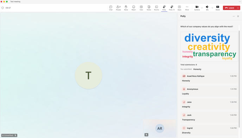Open the More actions menu
The image size is (242, 138).
[187, 8]
